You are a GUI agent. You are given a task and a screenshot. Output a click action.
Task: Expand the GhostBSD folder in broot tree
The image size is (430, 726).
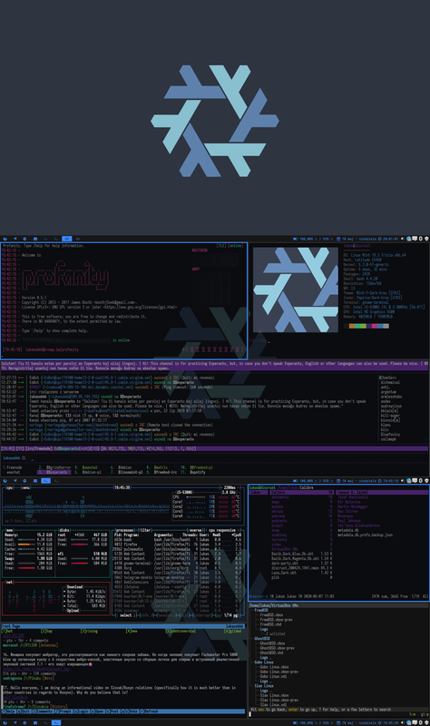[x=262, y=639]
